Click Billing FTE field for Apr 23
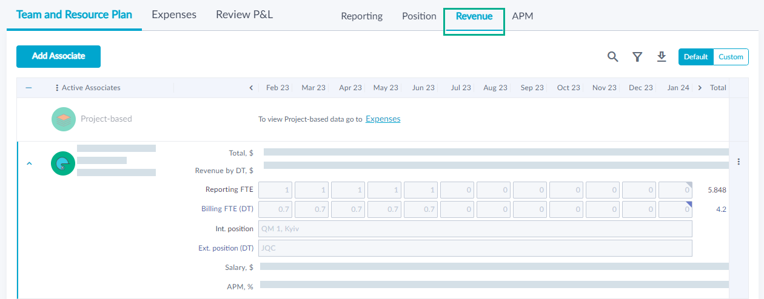Viewport: 764px width, 299px height. (x=349, y=209)
